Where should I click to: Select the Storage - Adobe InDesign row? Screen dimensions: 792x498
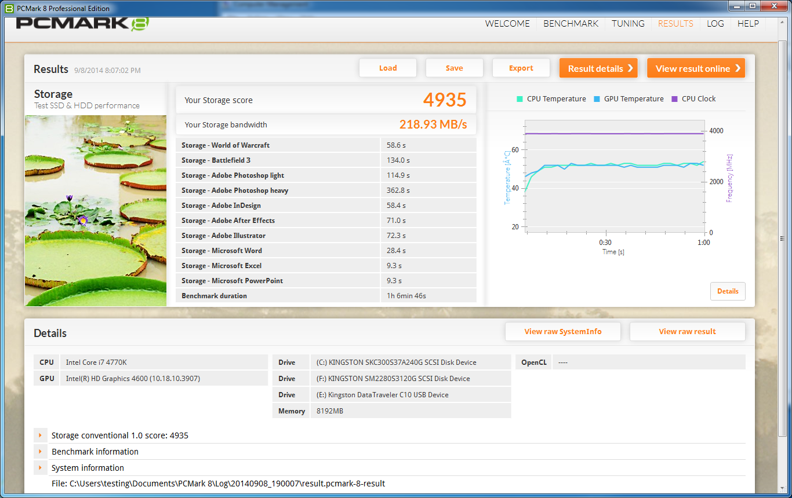(326, 206)
